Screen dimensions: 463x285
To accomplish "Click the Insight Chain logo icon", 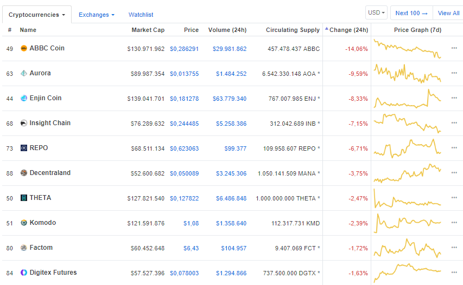I will tap(24, 123).
